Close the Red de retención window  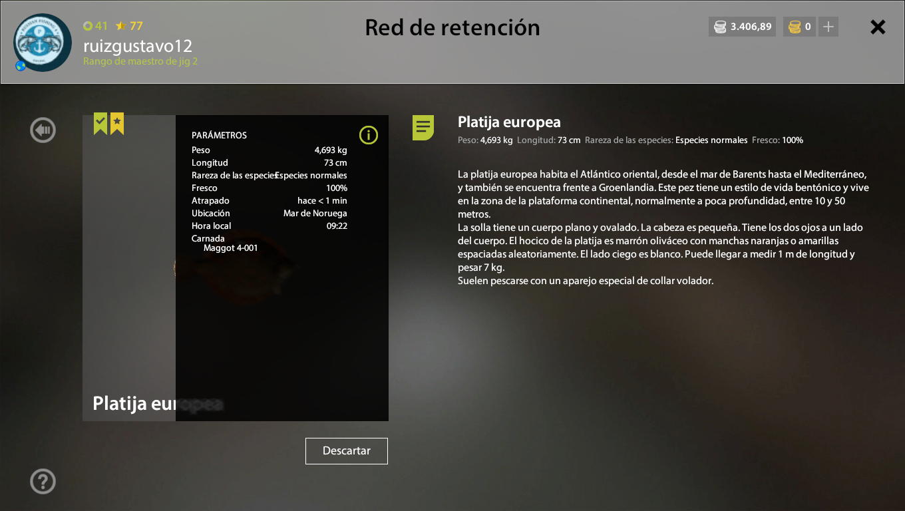pos(878,27)
